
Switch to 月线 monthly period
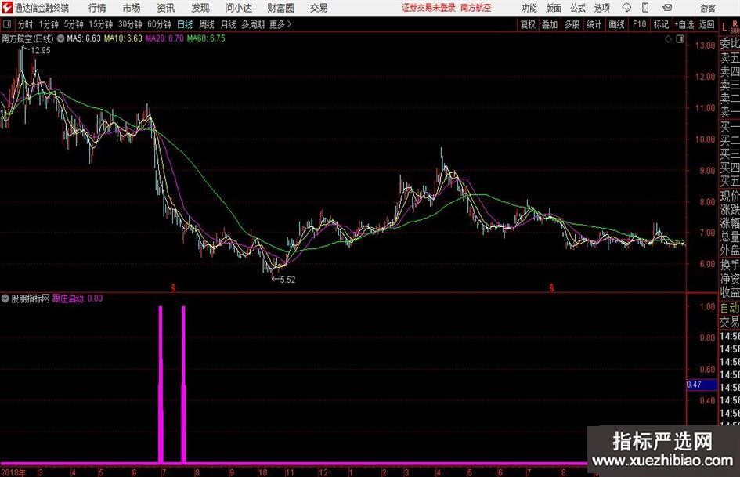[228, 24]
